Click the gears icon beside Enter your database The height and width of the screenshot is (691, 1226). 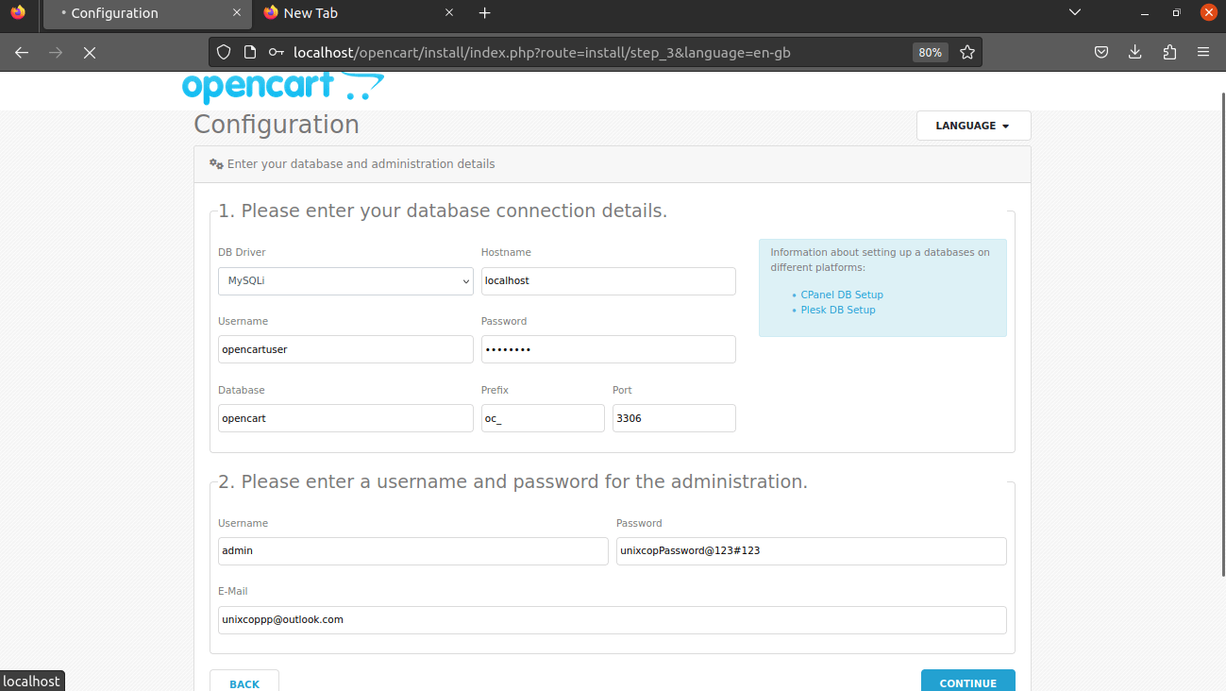(x=216, y=163)
